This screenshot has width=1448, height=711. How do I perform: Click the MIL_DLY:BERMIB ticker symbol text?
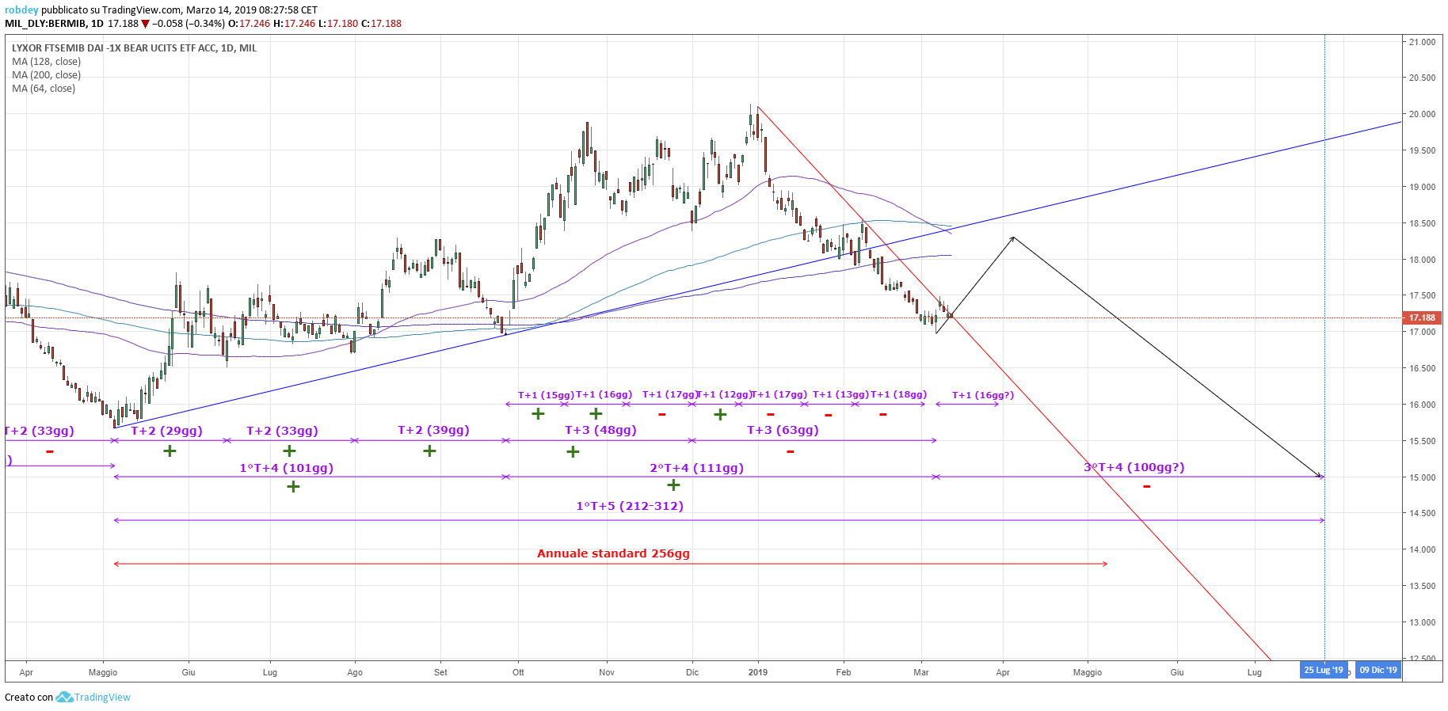45,24
